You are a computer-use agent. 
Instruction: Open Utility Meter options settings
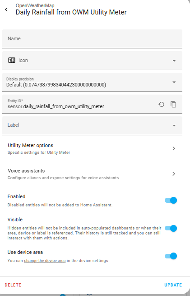92,148
